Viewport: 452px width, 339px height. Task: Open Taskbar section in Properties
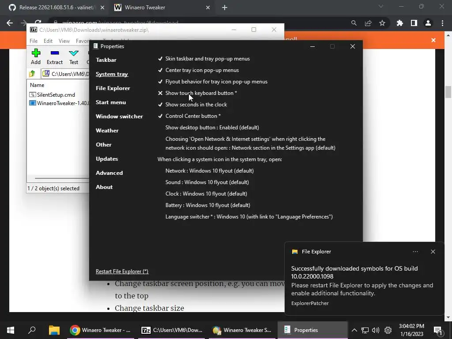click(x=106, y=60)
